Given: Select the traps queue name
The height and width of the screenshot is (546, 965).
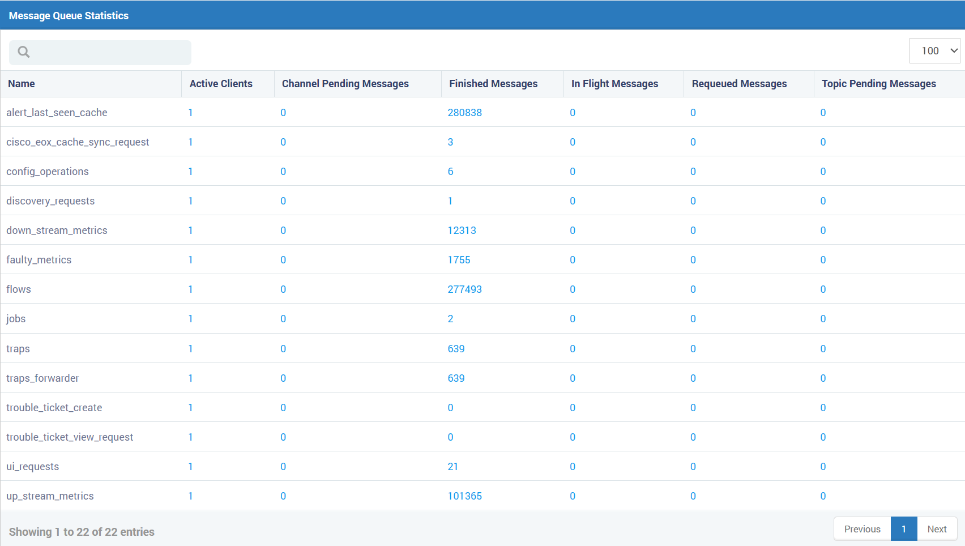Looking at the screenshot, I should [x=18, y=349].
